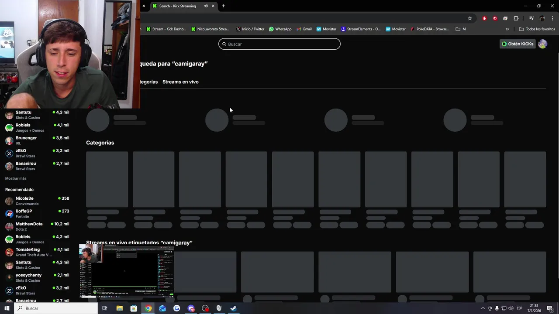Switch the ESP input language
This screenshot has width=559, height=314.
(520, 308)
